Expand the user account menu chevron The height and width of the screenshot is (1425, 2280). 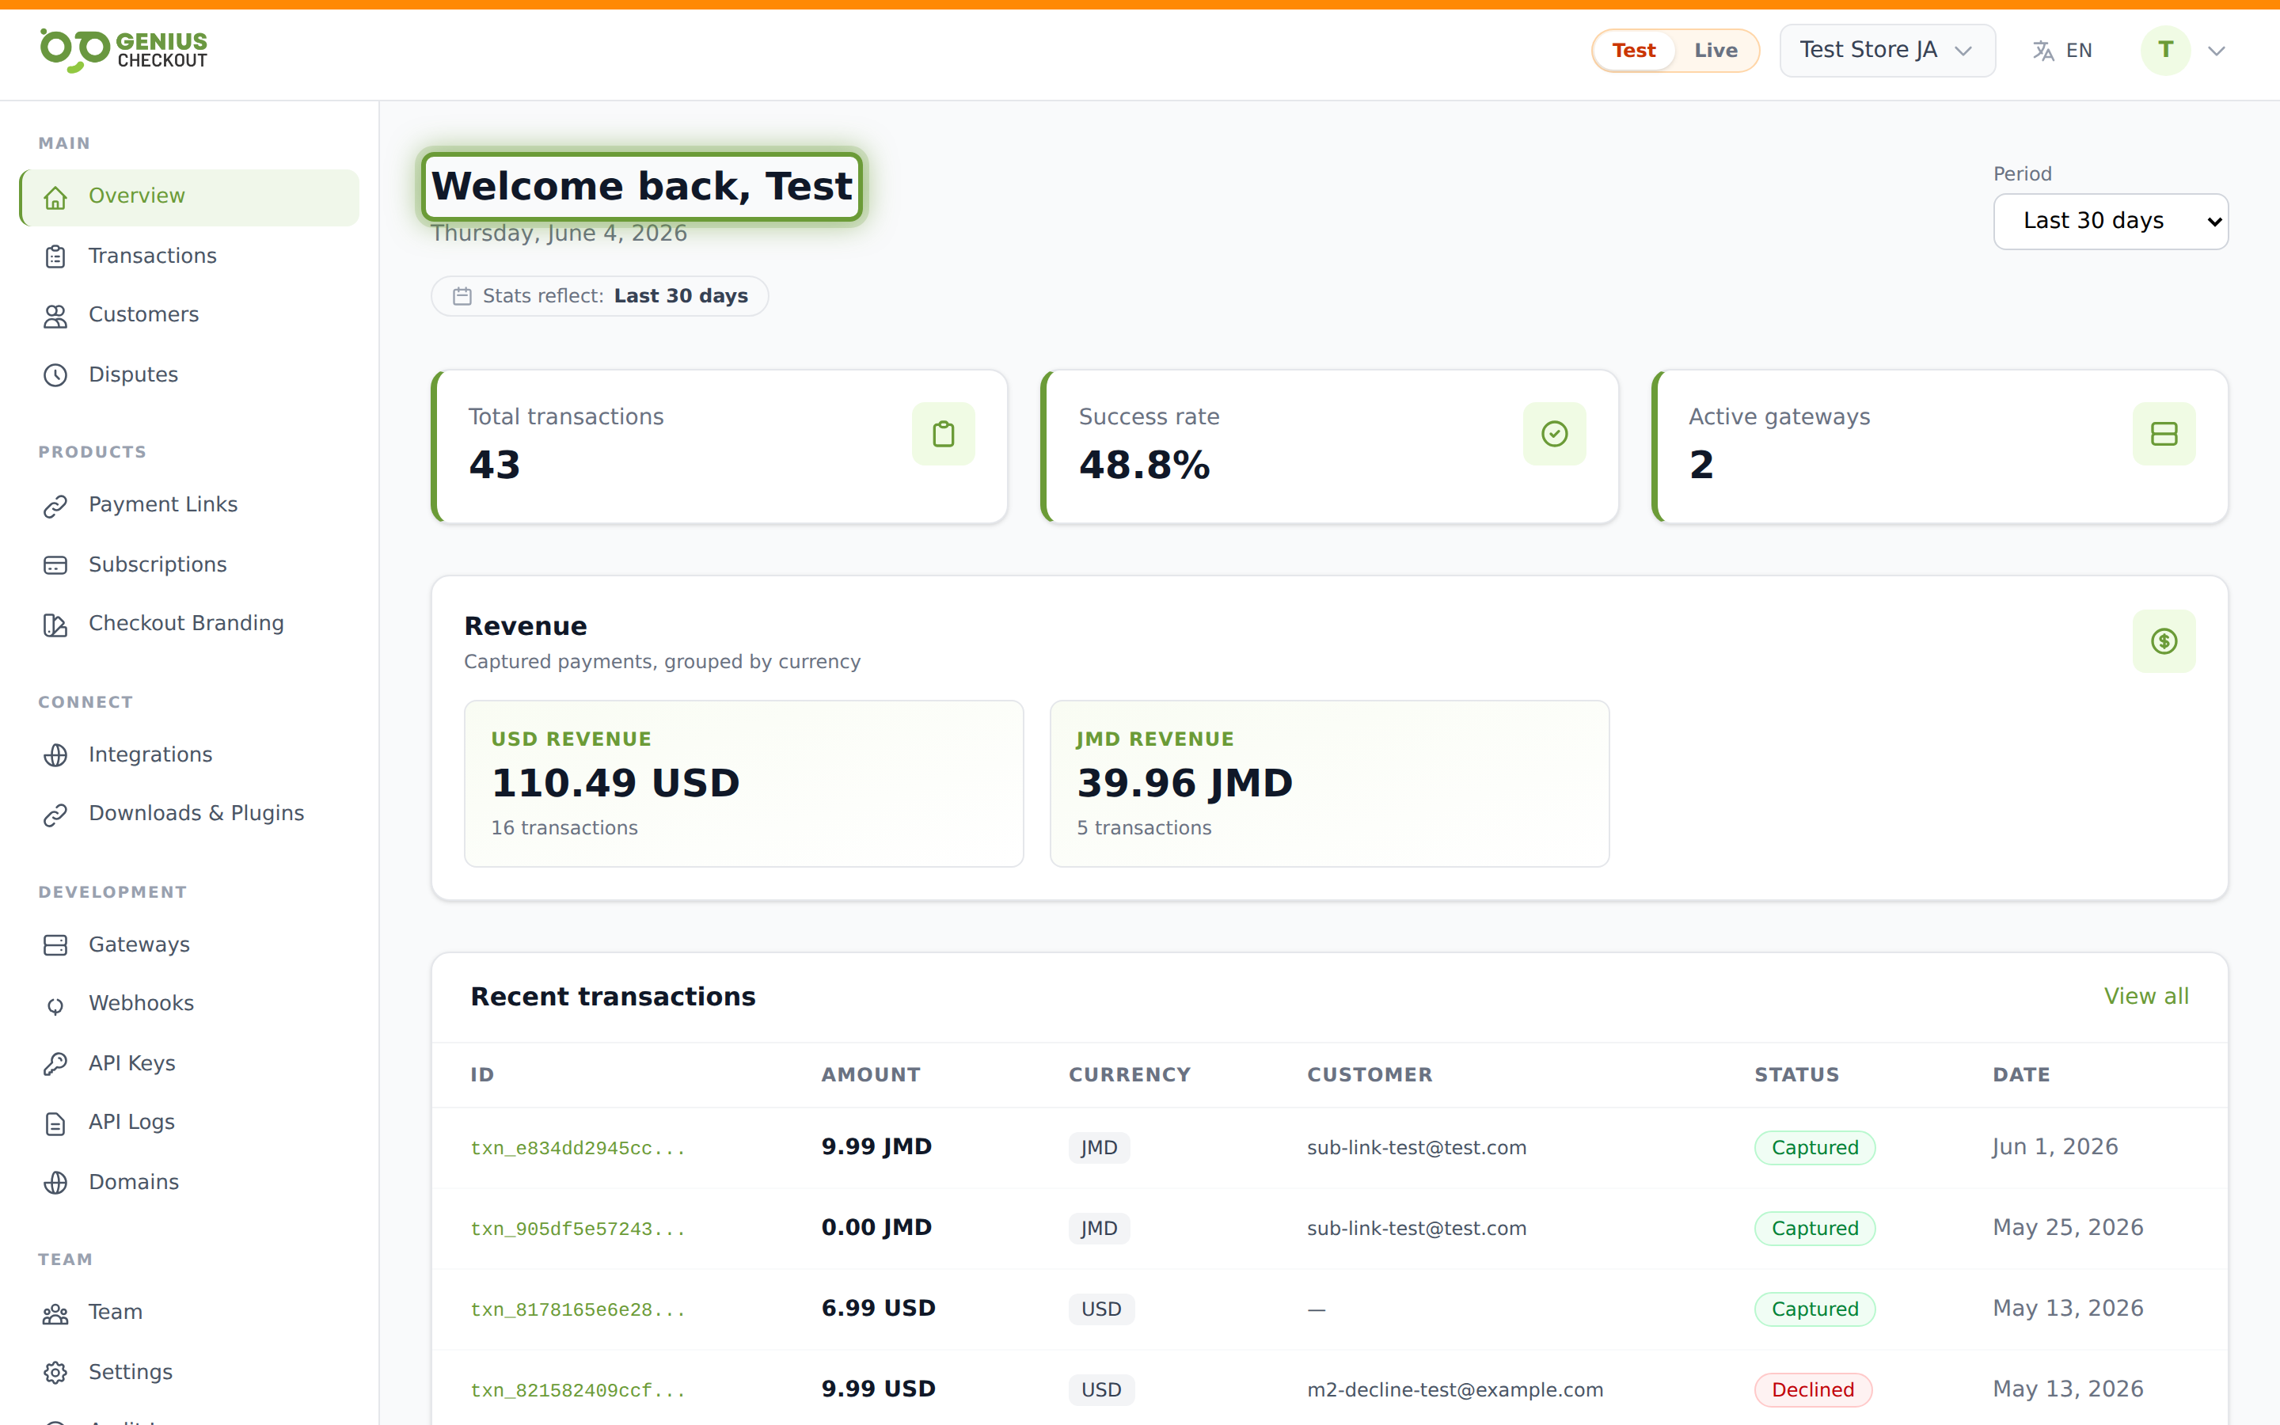pos(2217,51)
